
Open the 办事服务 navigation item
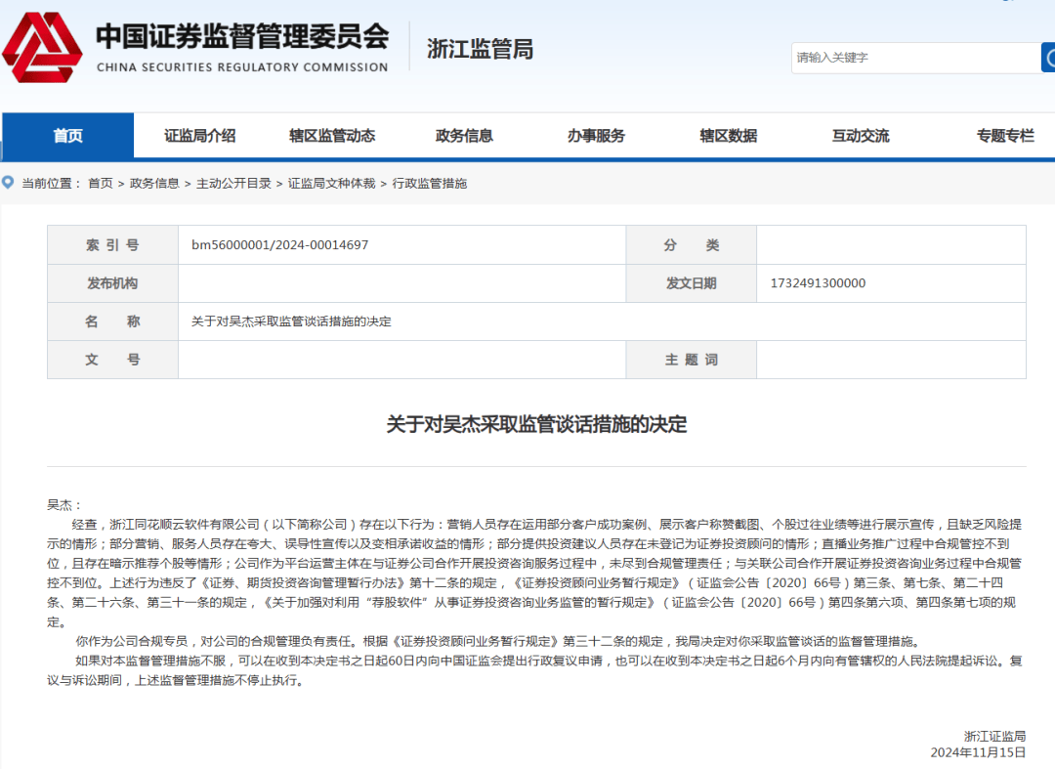[x=596, y=136]
